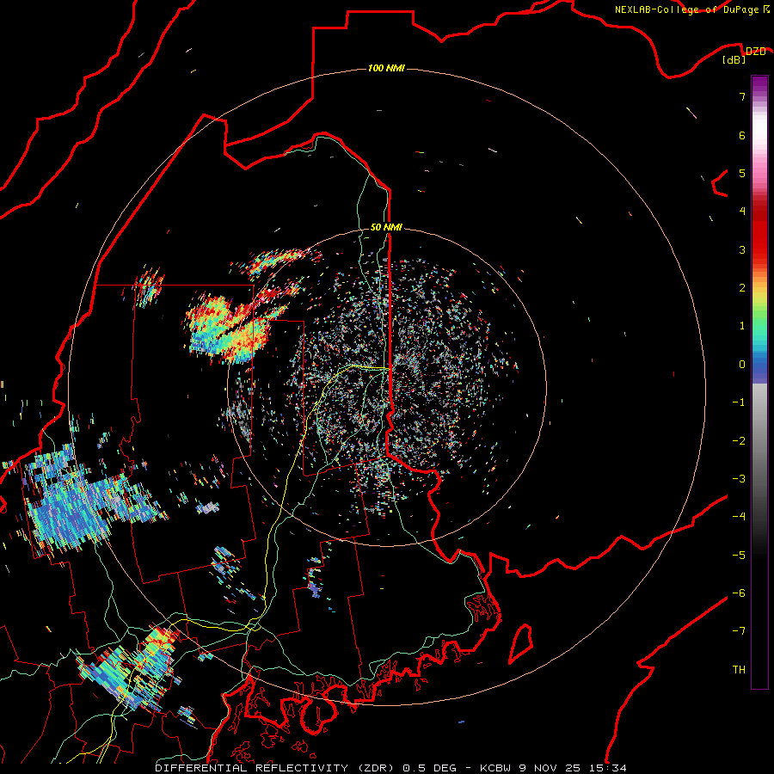774x774 pixels.
Task: Click the -4 value on color scale
Action: point(739,517)
